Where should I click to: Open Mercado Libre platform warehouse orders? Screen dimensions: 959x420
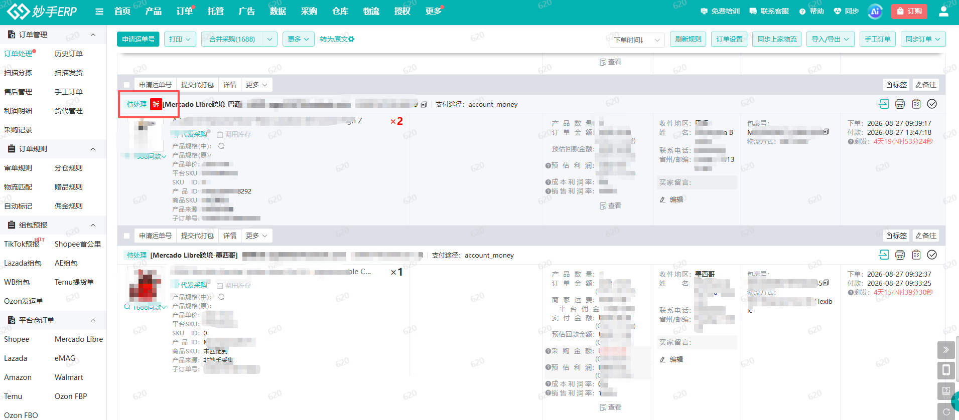click(79, 339)
